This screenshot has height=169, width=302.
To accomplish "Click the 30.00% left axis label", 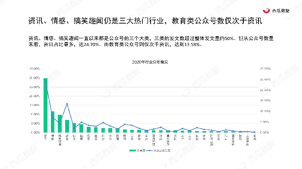I will click(35, 78).
